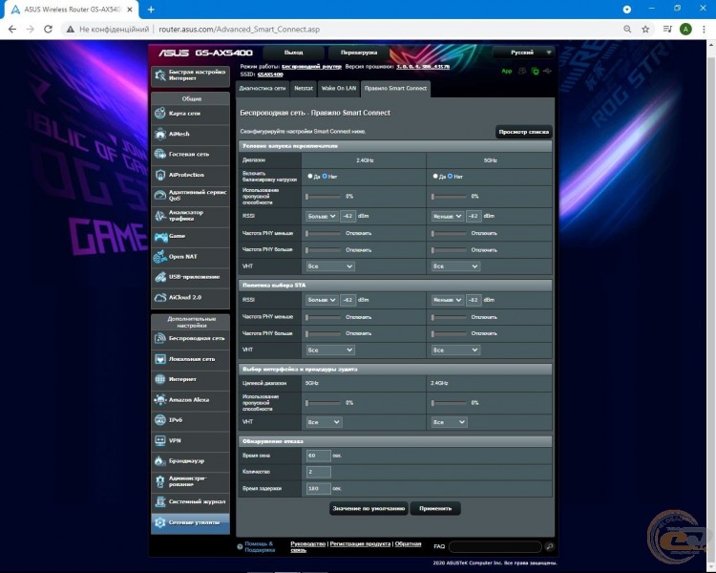Click the Время окна input field

click(x=318, y=456)
